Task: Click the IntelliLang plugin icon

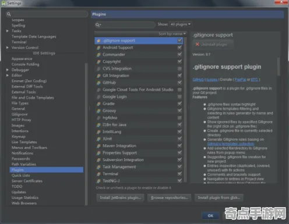Action: coord(98,132)
